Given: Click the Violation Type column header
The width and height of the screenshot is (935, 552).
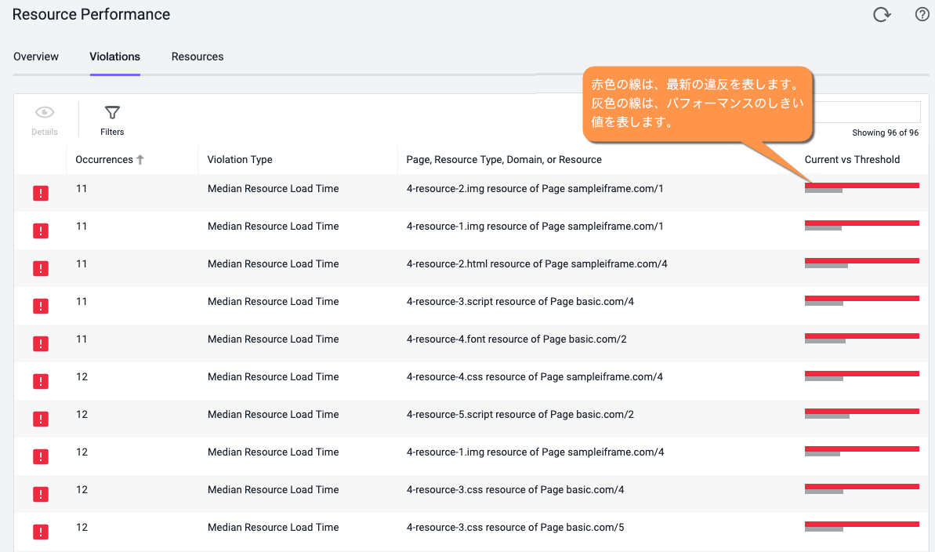Looking at the screenshot, I should point(240,159).
